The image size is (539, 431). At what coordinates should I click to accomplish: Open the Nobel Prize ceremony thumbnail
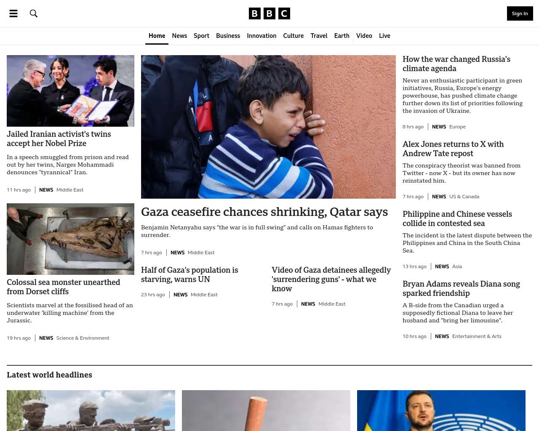[x=70, y=91]
